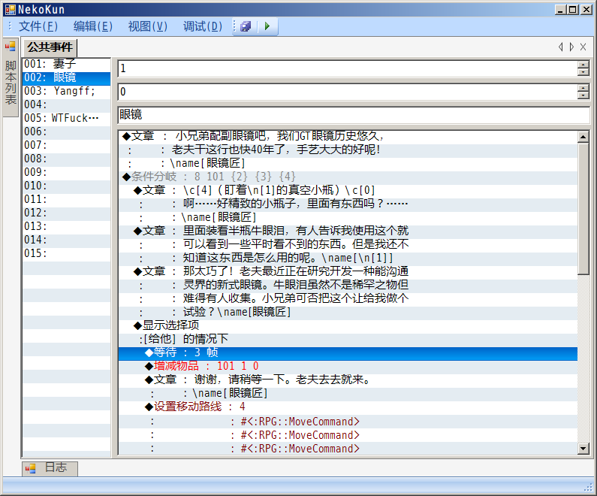Click the vertical scrollbar thumb of command list
The height and width of the screenshot is (496, 597).
click(583, 208)
